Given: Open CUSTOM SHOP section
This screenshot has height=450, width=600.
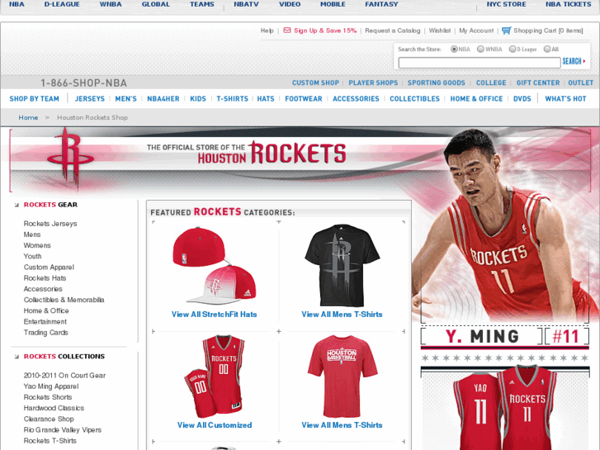Looking at the screenshot, I should (x=316, y=83).
